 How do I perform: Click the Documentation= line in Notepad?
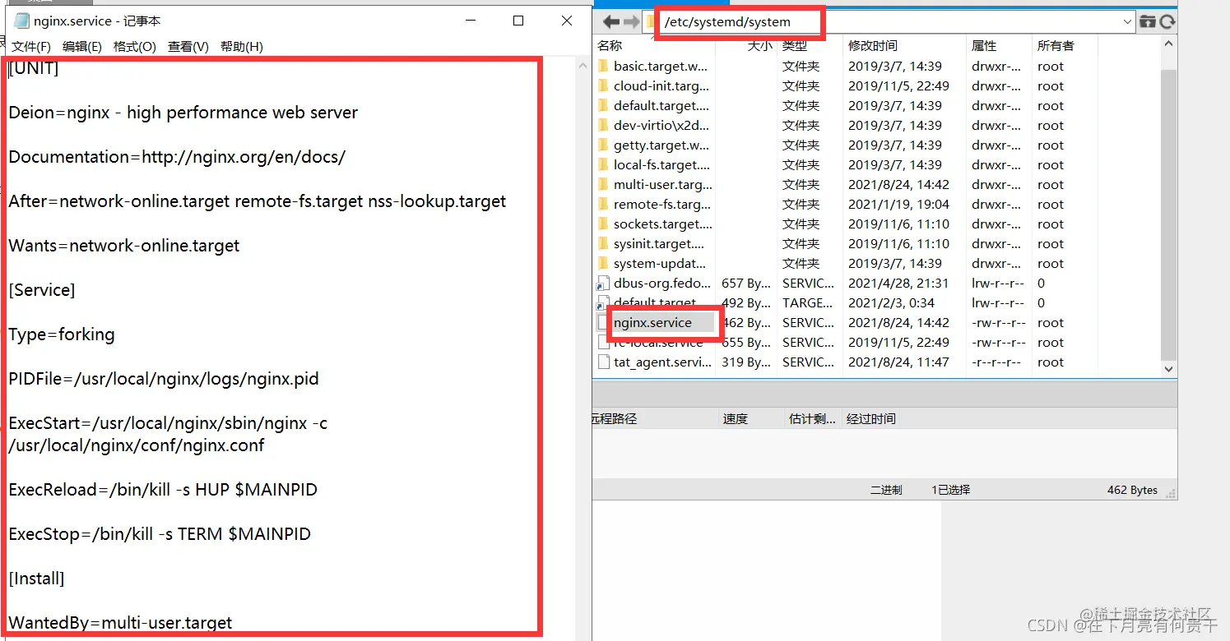tap(177, 157)
